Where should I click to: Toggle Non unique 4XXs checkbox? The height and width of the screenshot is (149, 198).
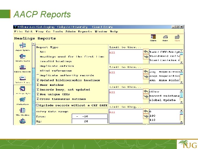click(x=38, y=94)
